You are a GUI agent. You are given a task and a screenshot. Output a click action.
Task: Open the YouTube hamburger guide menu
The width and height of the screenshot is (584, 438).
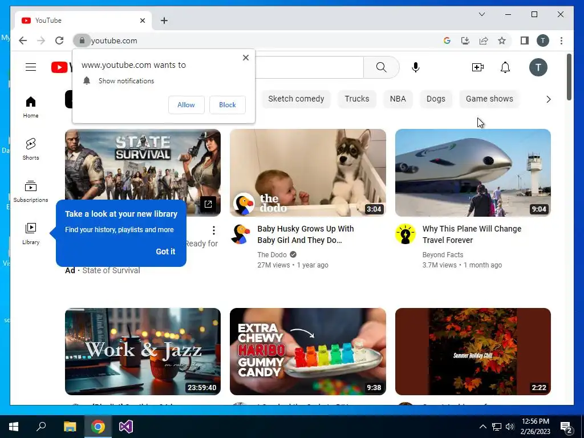coord(31,67)
